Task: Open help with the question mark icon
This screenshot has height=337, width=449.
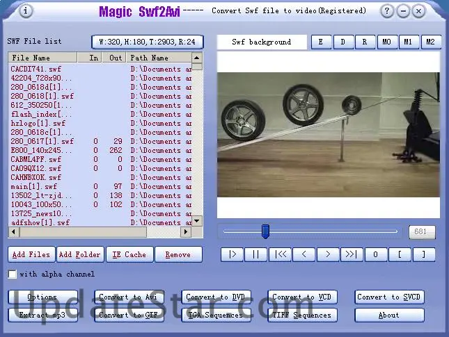Action: [x=387, y=11]
